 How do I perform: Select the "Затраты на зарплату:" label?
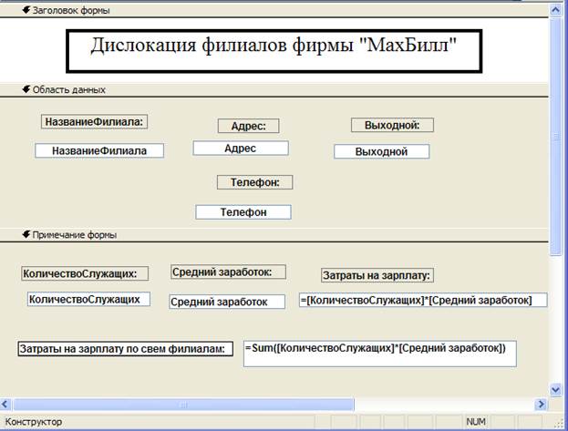click(377, 275)
